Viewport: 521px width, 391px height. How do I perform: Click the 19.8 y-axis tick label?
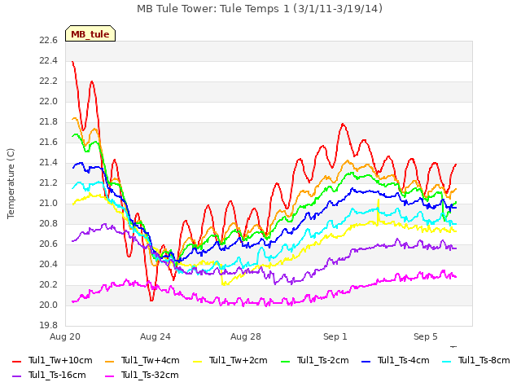(x=49, y=325)
